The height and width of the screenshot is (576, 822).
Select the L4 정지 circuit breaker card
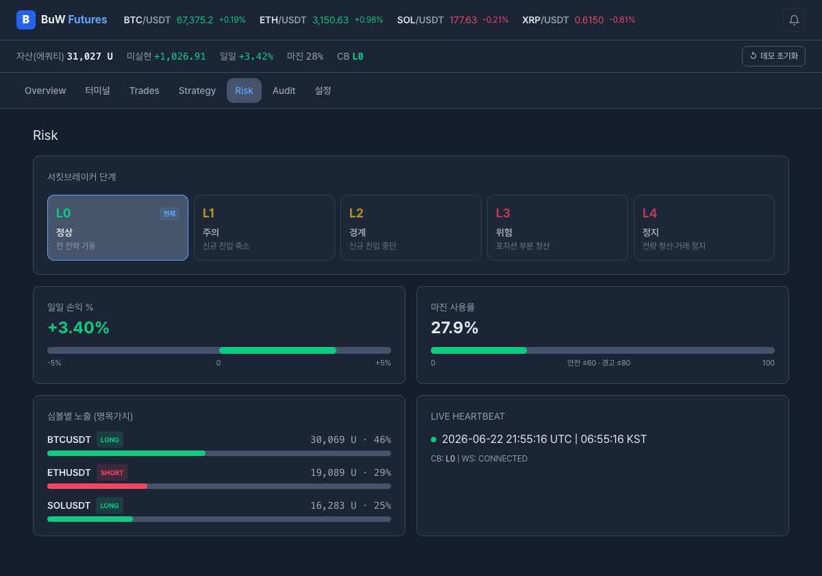[704, 228]
